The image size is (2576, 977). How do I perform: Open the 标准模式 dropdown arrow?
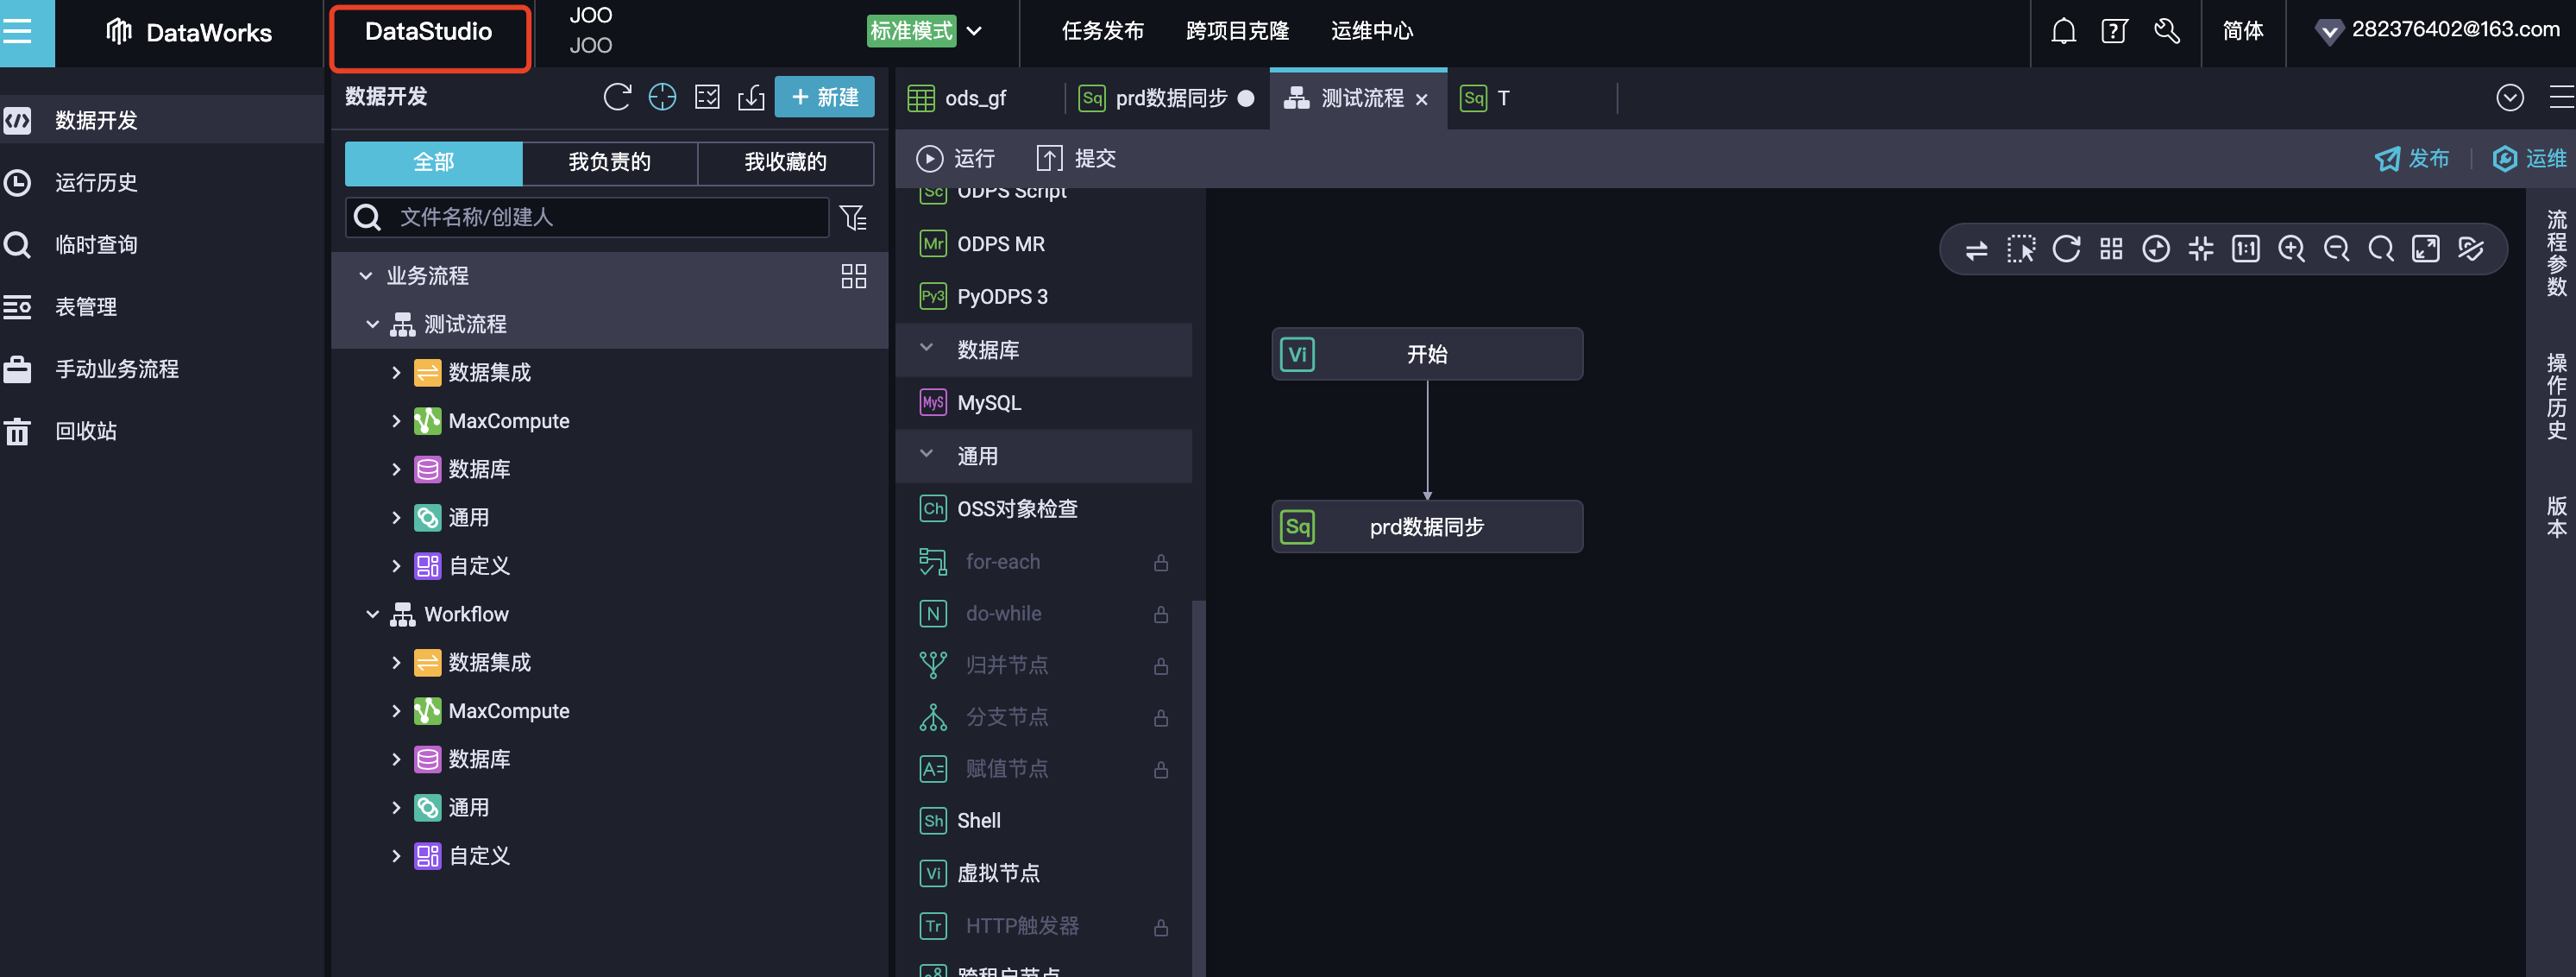(974, 31)
